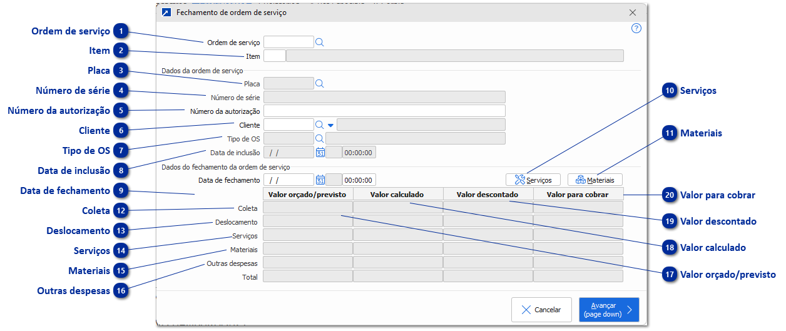786x331 pixels.
Task: Focus the Ordem de serviço input field
Action: coord(288,43)
